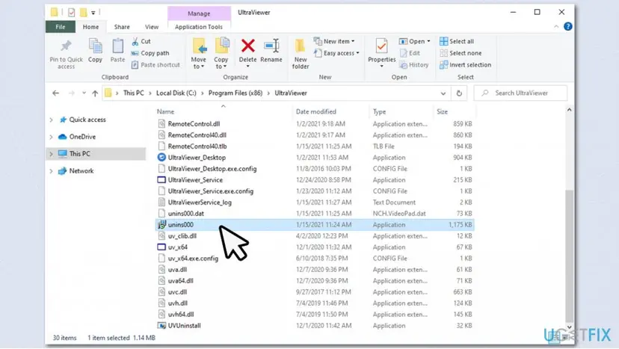The image size is (619, 349).
Task: Click Quick Access Toolbar properties checkmark icon
Action: tap(72, 12)
